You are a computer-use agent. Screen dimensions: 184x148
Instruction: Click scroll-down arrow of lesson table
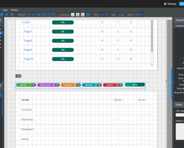point(152,65)
